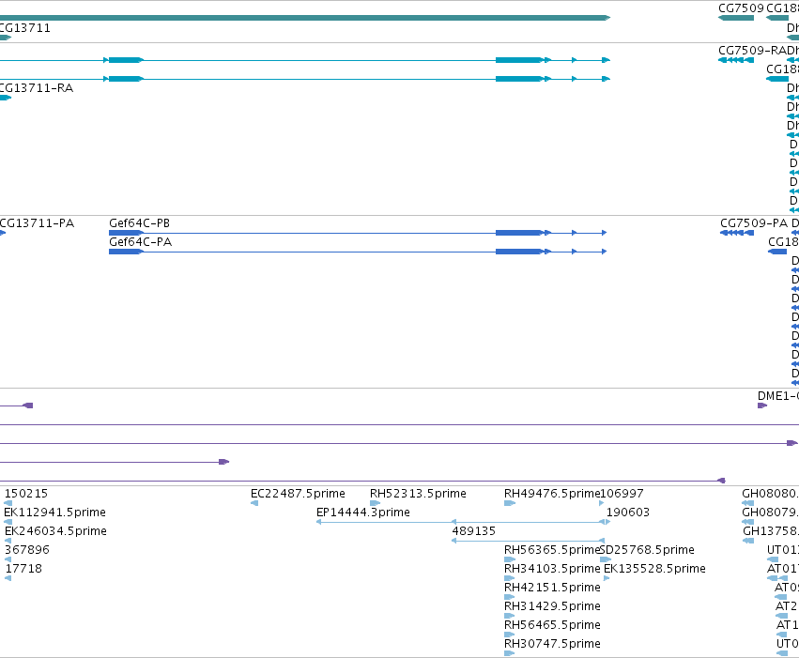Open the EK246034.5prime EST label
Screen dimensions: 799x658
55,531
